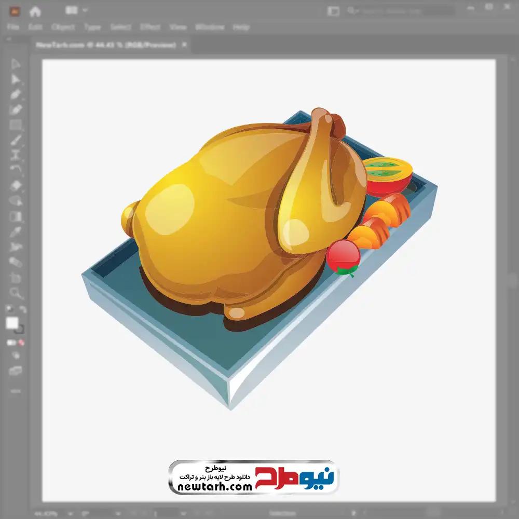Click the Stroke swatch behind fill
Screen dimensions: 519x519
pos(21,330)
